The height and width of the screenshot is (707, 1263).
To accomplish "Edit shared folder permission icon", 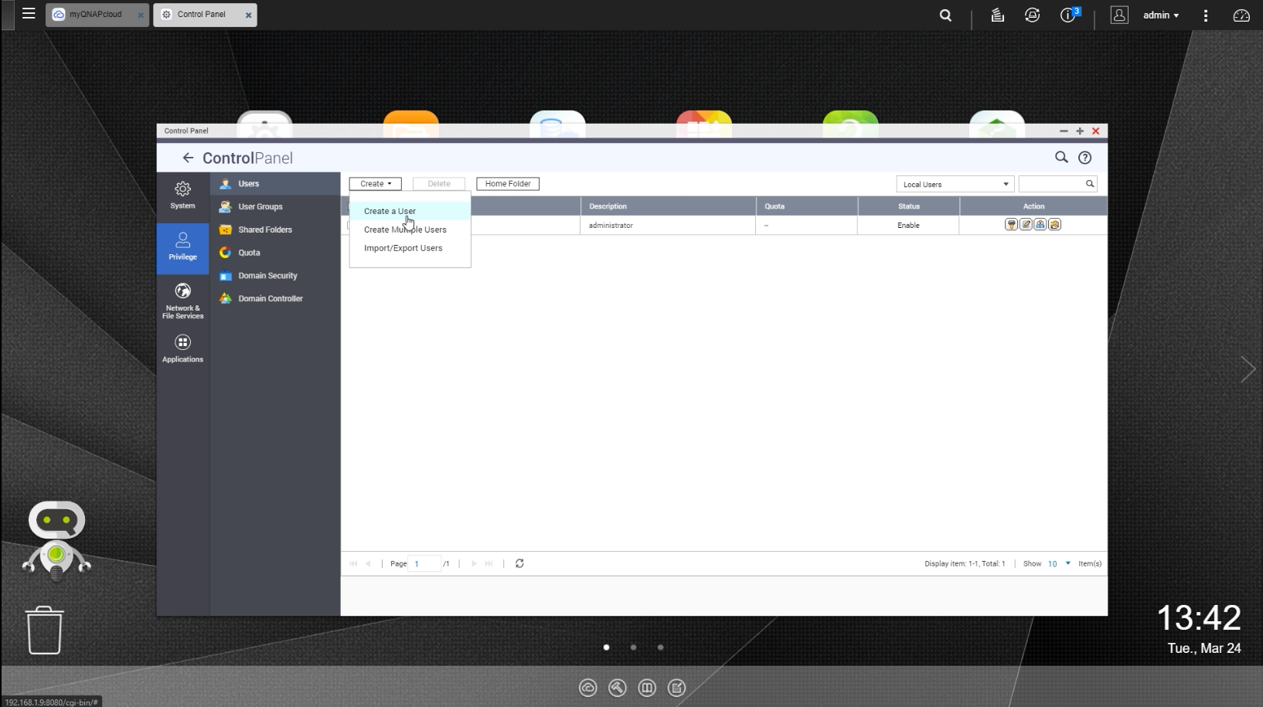I will (1055, 225).
